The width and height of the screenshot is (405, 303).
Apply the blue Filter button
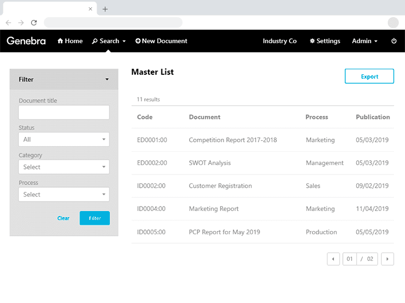(95, 218)
